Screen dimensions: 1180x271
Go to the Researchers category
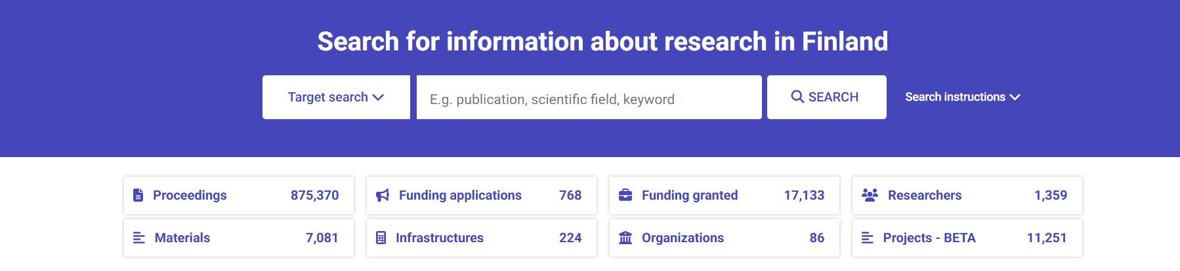(924, 195)
